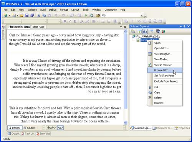Open the Format menu
192x142 pixels.
point(64,10)
